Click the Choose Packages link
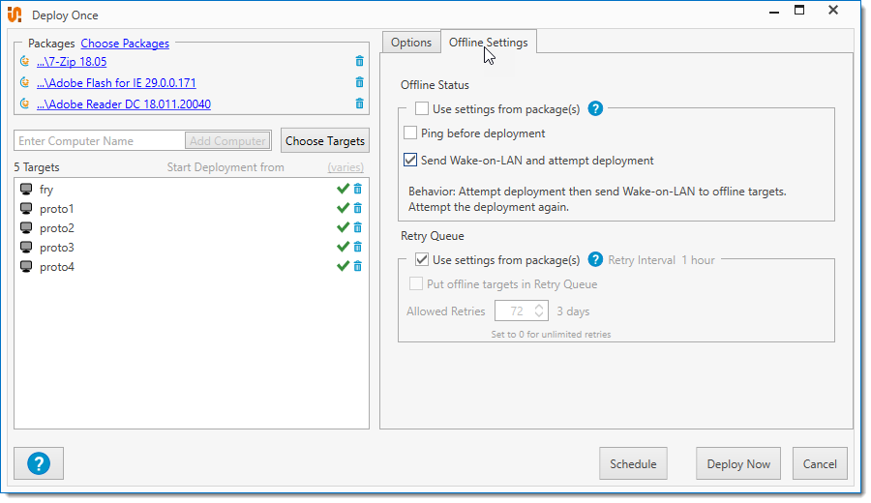The width and height of the screenshot is (871, 503). [x=125, y=44]
